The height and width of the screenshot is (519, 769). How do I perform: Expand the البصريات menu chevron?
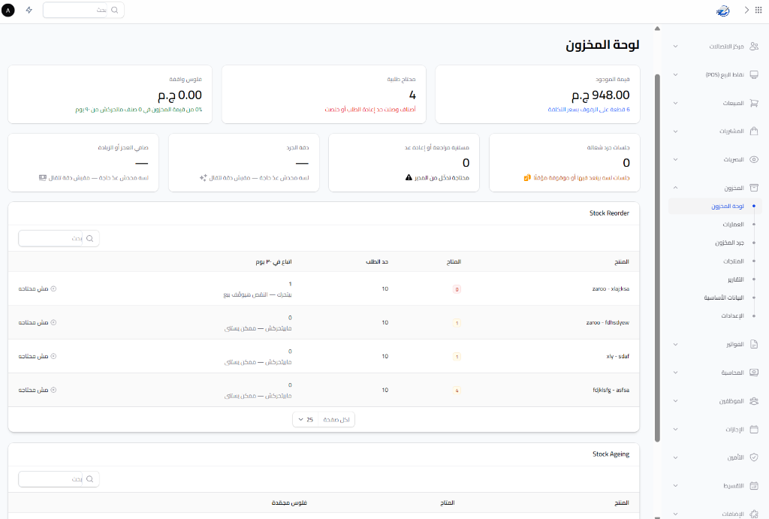coord(675,159)
